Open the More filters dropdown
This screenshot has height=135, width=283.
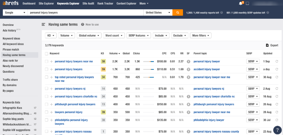(x=201, y=35)
